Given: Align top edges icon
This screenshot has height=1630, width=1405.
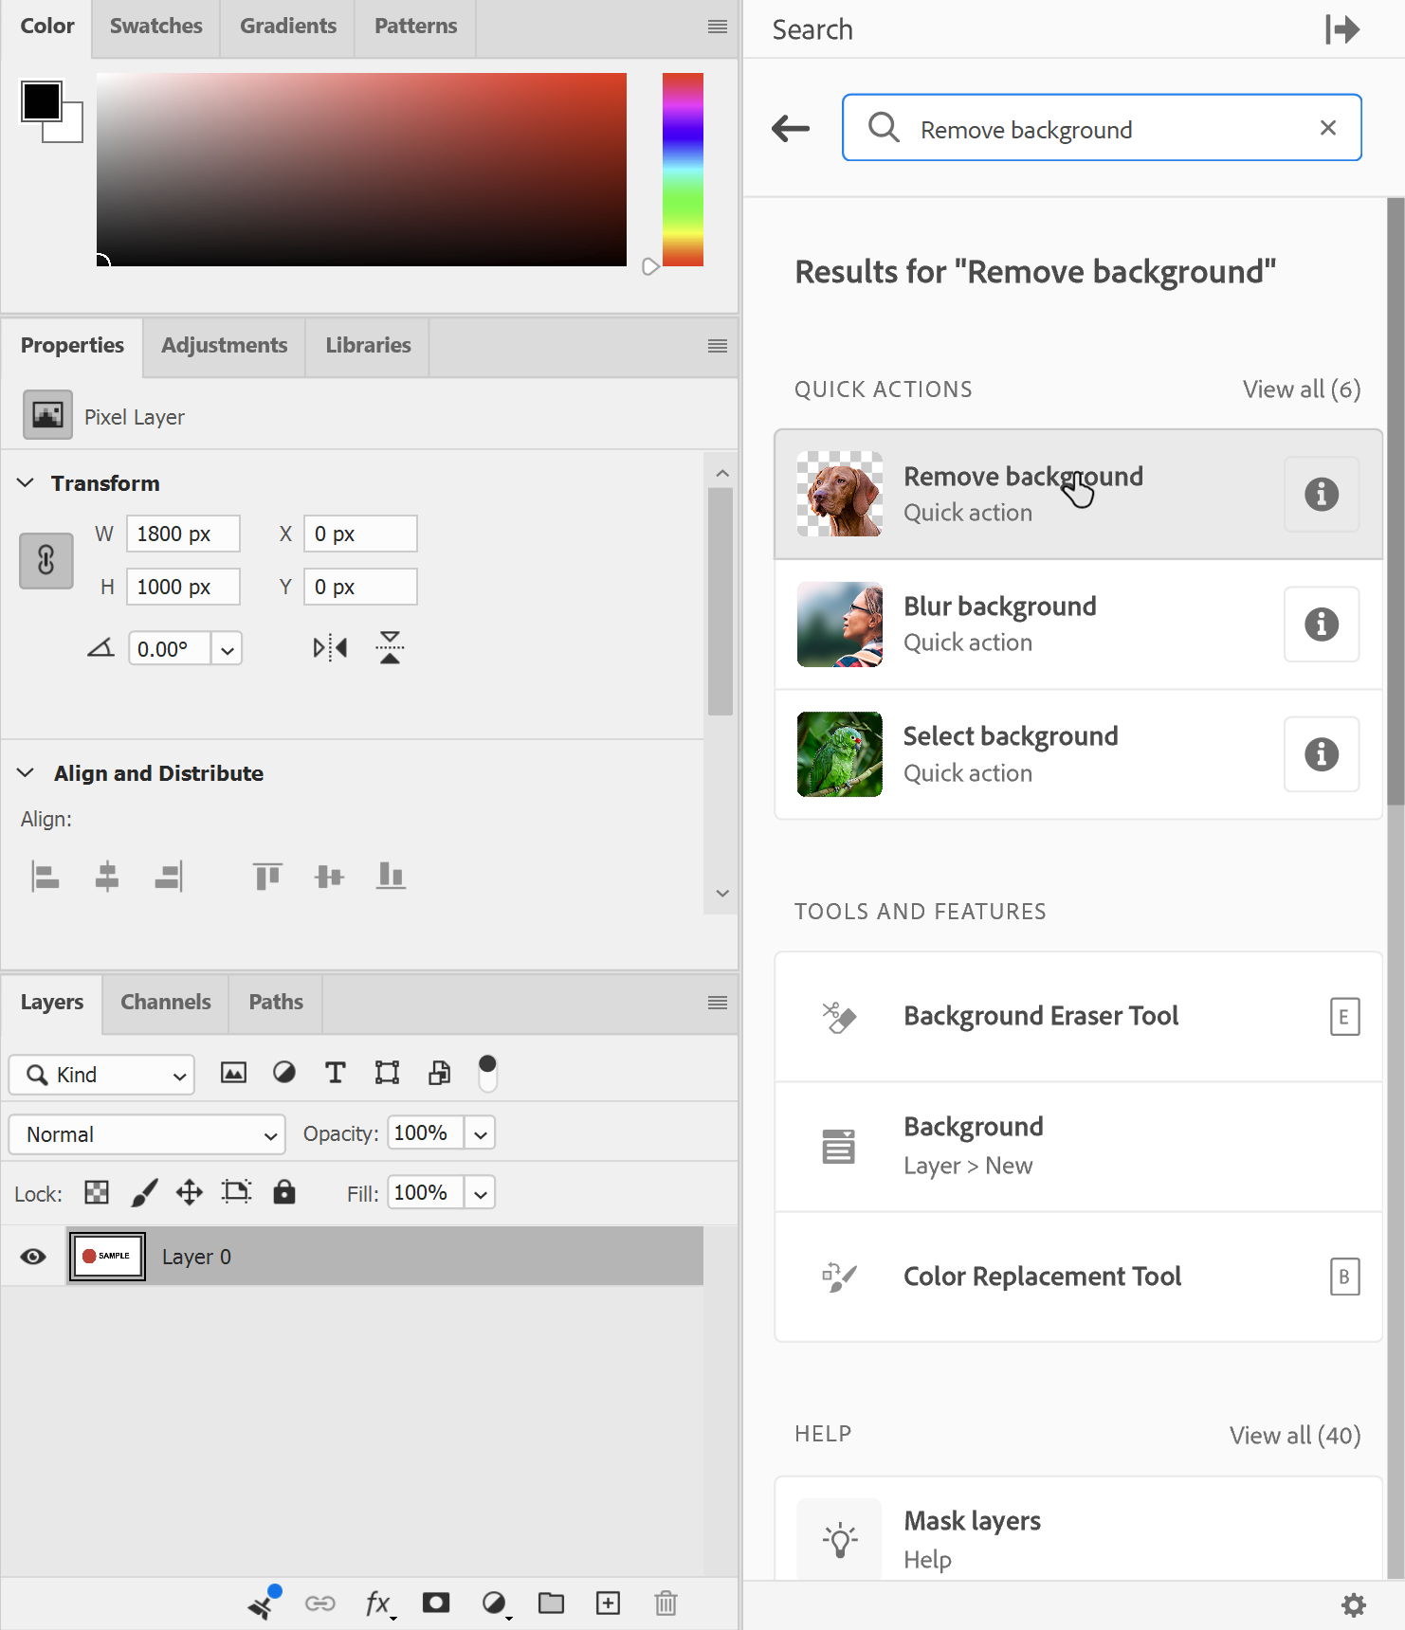Looking at the screenshot, I should (x=267, y=877).
